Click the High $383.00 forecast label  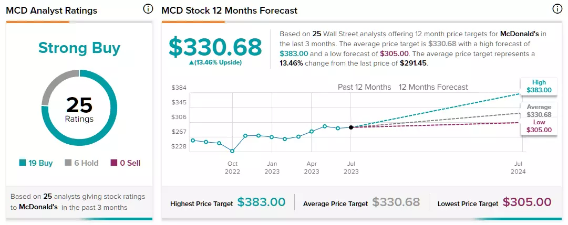tap(539, 86)
